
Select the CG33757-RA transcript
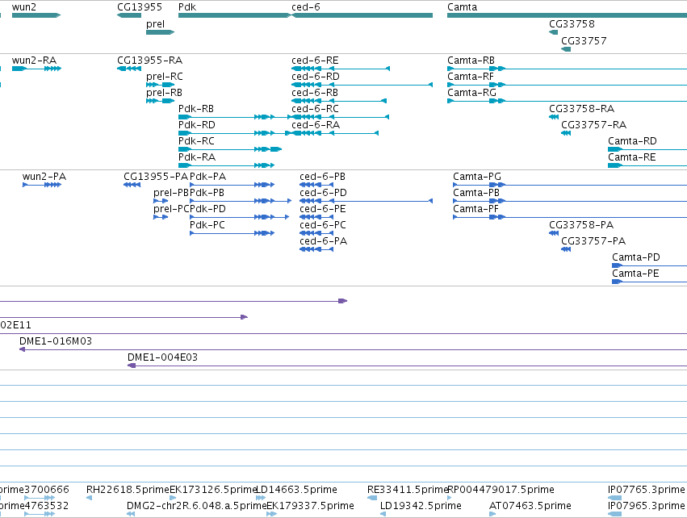(x=566, y=133)
